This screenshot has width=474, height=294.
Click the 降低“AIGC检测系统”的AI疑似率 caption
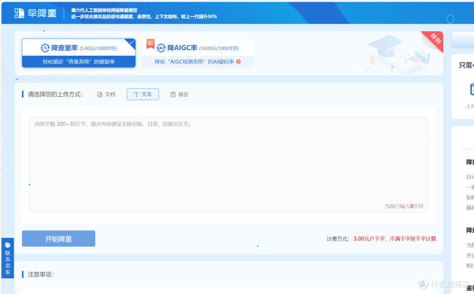point(194,61)
